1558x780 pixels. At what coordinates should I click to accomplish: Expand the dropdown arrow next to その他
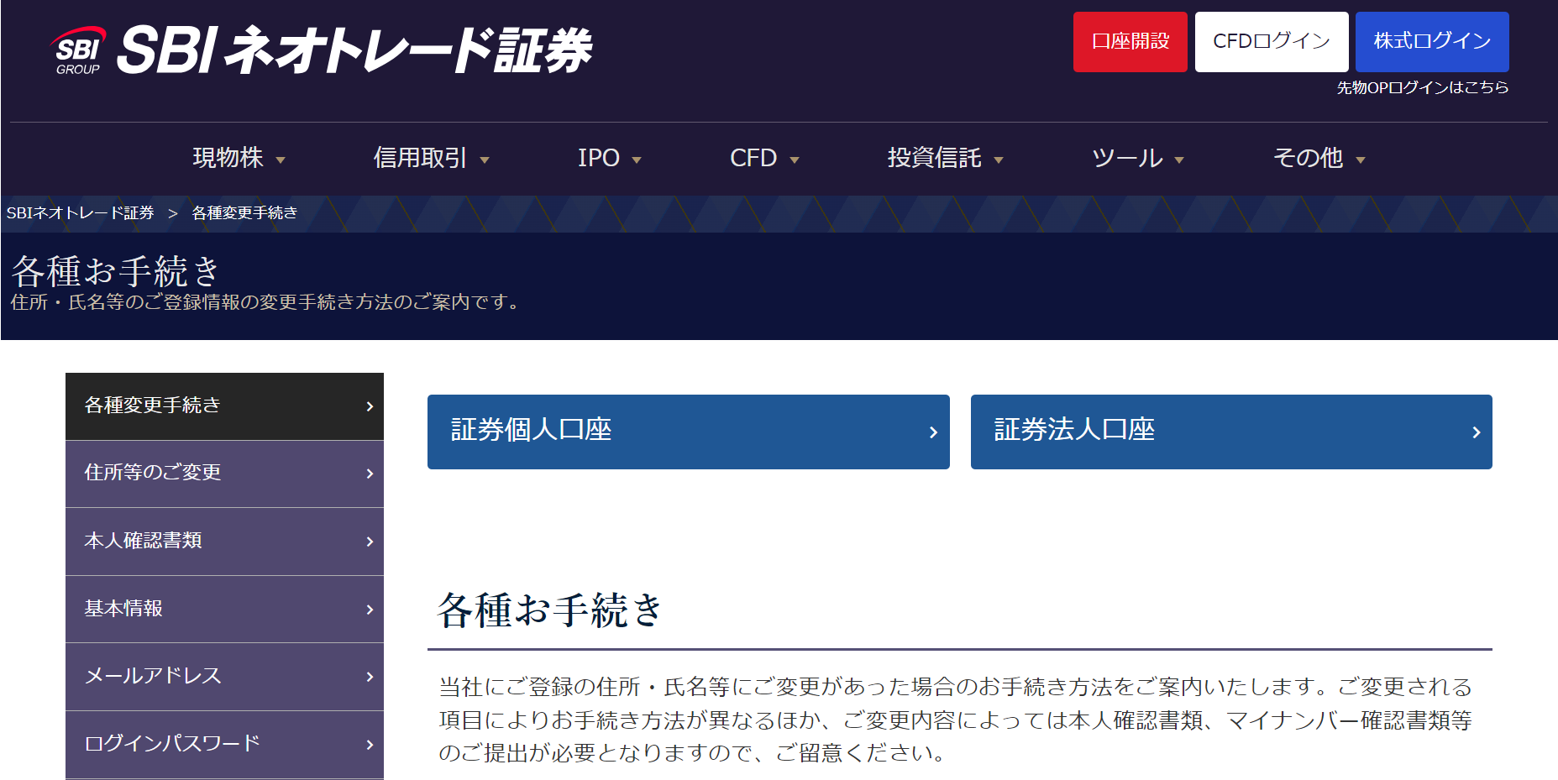(x=1361, y=160)
